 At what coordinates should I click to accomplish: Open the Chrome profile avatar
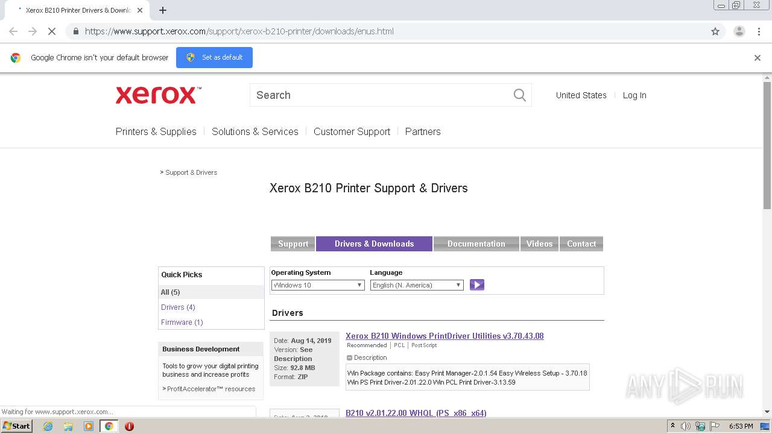coord(739,31)
